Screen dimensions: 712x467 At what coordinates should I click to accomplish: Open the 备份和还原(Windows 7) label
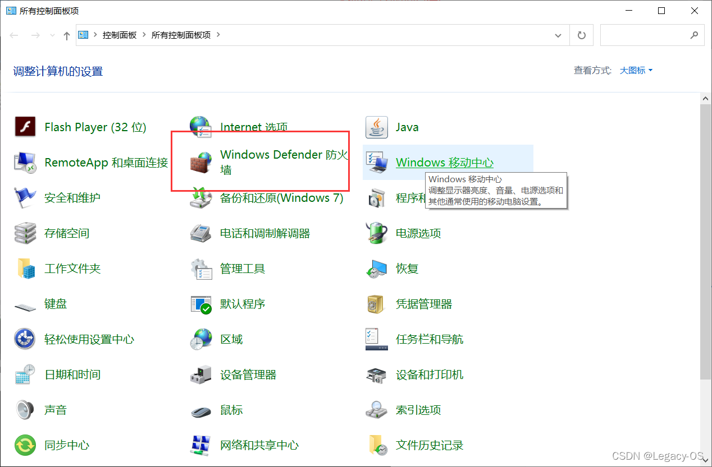(282, 198)
